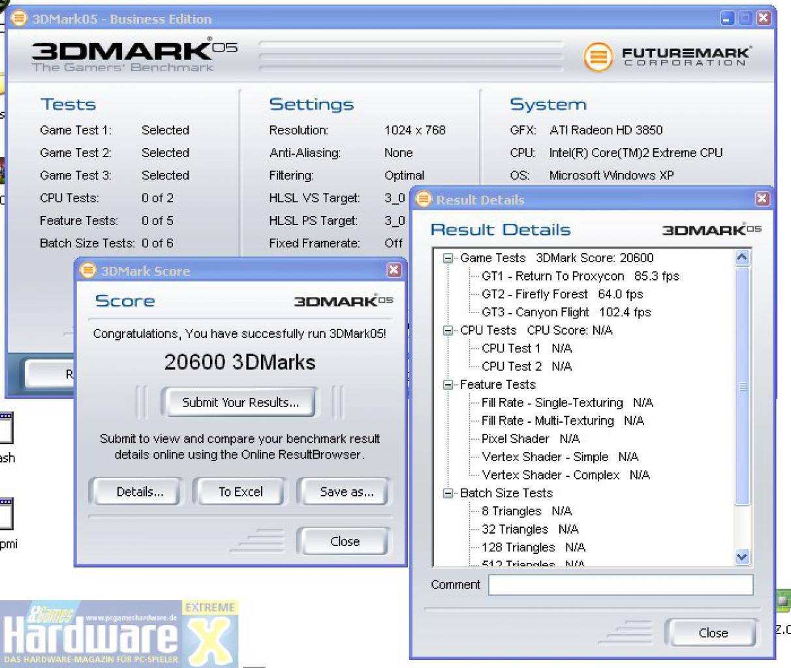Screen dimensions: 791x668
Task: Click the 3DMark Score title bar icon
Action: (87, 270)
